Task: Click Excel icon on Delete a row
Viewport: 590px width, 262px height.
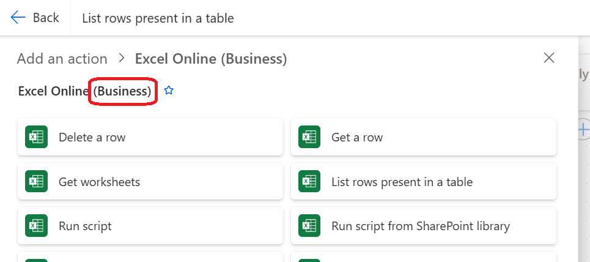Action: pos(37,137)
